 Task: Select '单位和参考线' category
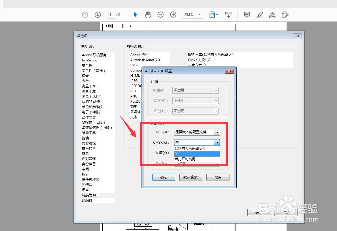[x=92, y=107]
